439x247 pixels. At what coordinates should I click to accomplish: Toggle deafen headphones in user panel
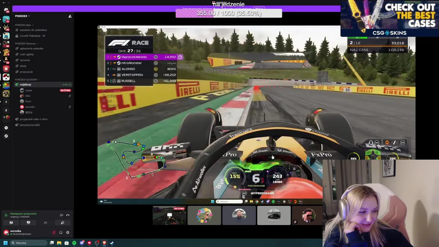pos(61,233)
